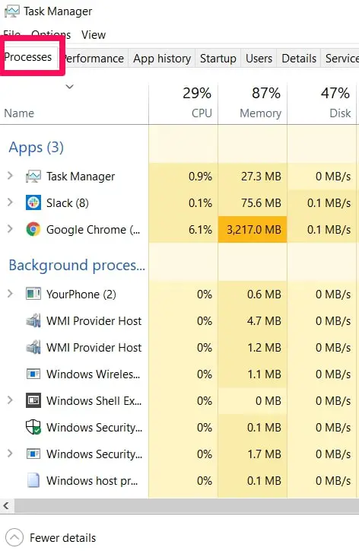Select the Slack app icon
This screenshot has height=551, width=359.
tap(33, 202)
